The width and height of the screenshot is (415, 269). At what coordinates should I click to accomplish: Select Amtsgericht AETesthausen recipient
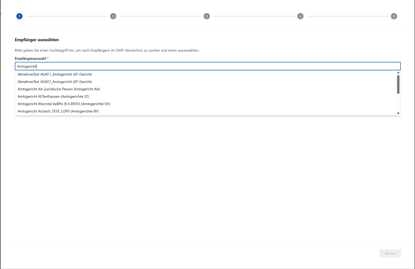[x=53, y=96]
